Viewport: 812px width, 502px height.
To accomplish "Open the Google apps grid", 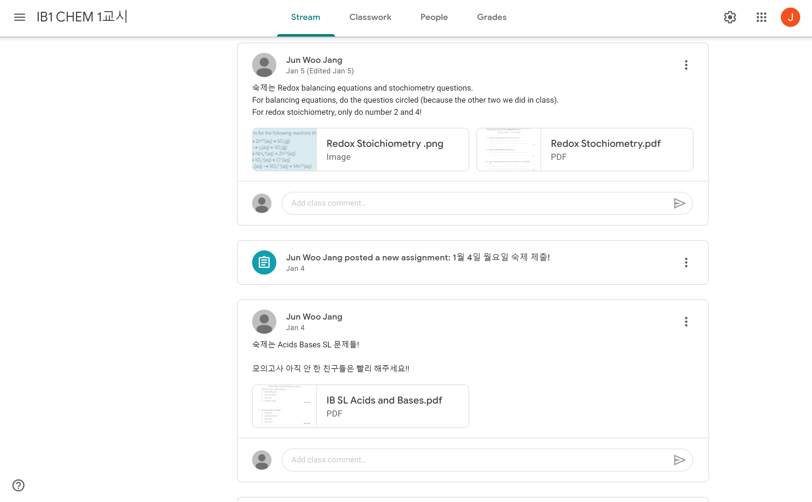I will (761, 17).
